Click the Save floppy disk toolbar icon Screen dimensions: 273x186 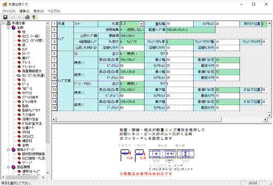click(x=5, y=17)
